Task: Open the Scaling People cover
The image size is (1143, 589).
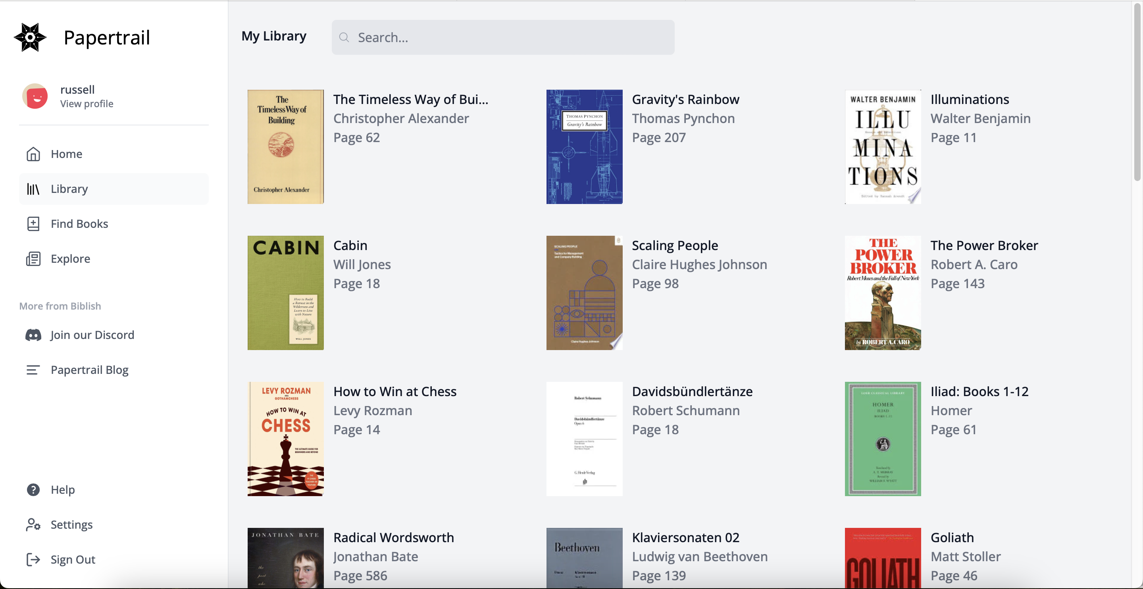Action: [x=584, y=293]
